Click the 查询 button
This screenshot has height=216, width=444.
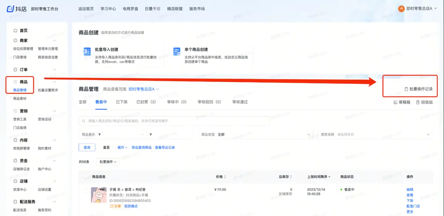[x=87, y=147]
